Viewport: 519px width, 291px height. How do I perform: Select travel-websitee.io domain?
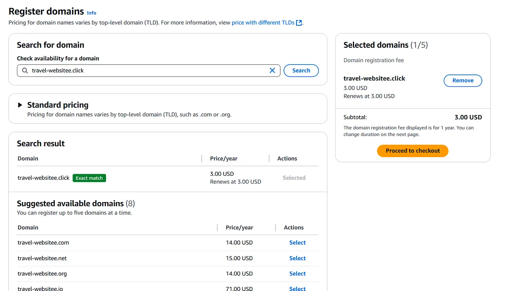(297, 288)
